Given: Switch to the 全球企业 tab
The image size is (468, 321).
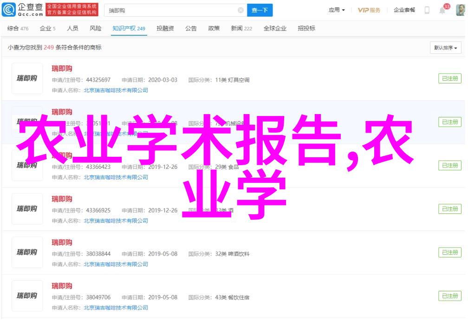Looking at the screenshot, I should point(275,28).
